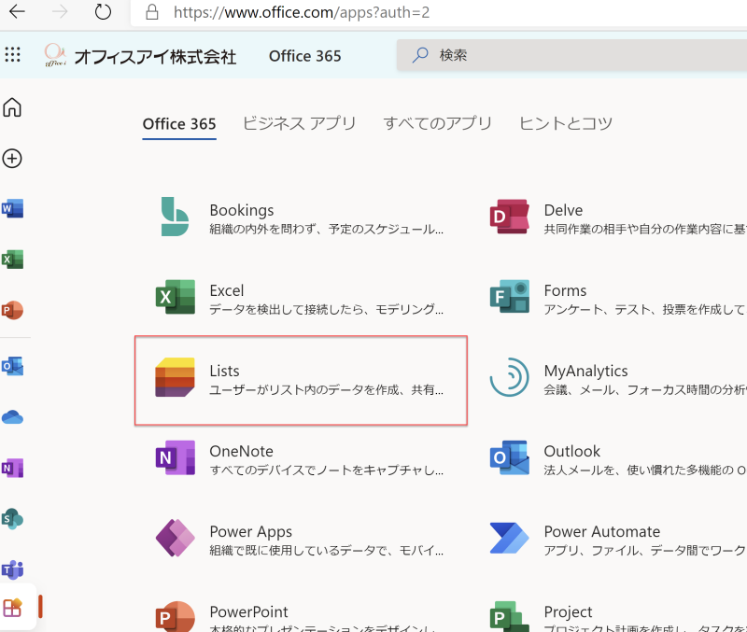Open the Lists app link
The width and height of the screenshot is (747, 632).
(x=224, y=371)
